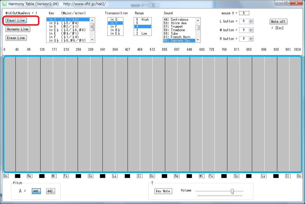This screenshot has height=204, width=305.
Task: Click the R button value field
Action: pos(244,39)
